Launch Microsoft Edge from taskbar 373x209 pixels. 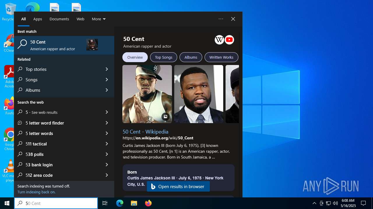tap(120, 203)
